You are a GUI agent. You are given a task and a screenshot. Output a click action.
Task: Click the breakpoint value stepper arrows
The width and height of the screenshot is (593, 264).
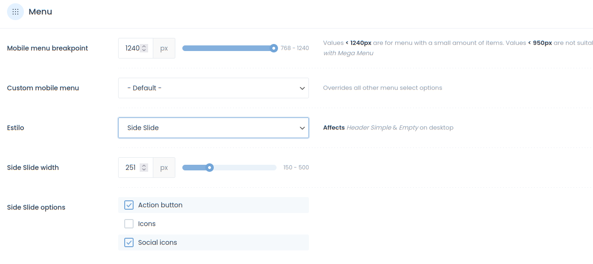coord(144,48)
